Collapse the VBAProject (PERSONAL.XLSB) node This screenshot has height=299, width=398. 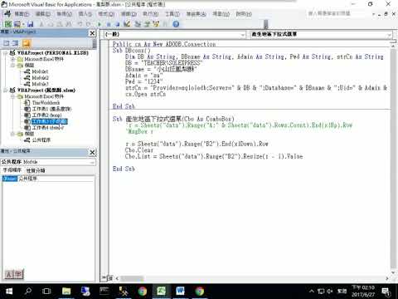tap(6, 52)
